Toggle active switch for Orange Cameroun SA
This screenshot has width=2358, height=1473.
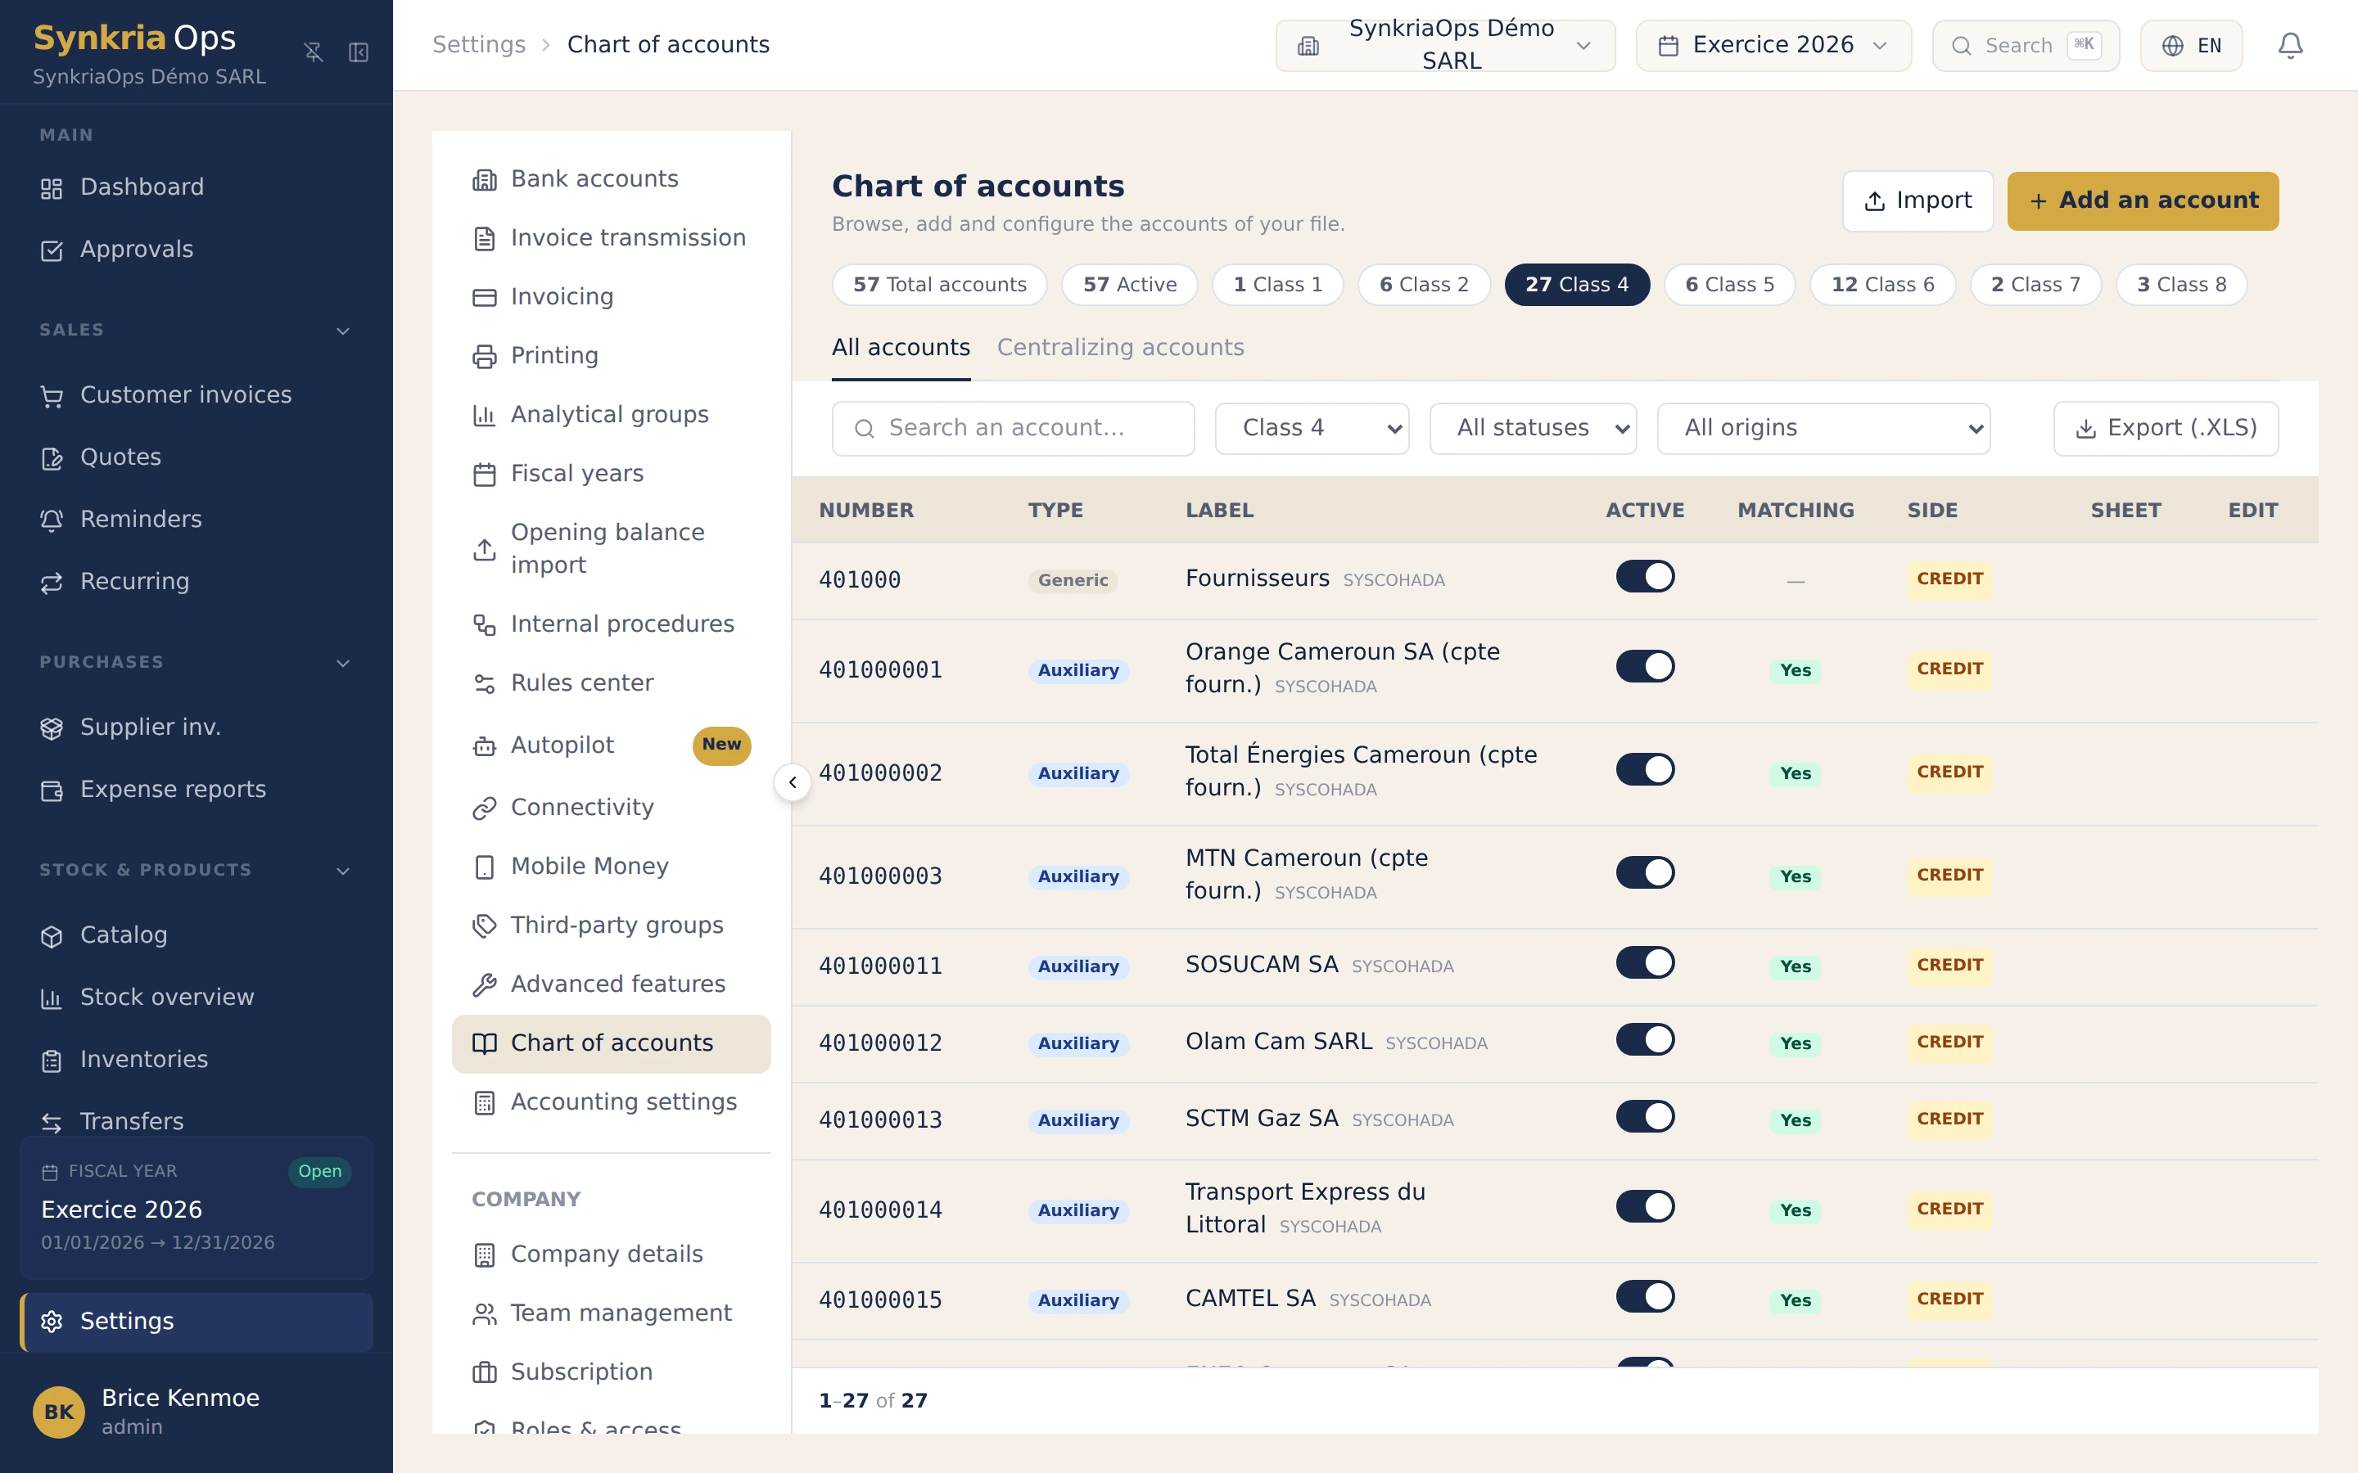(x=1645, y=667)
